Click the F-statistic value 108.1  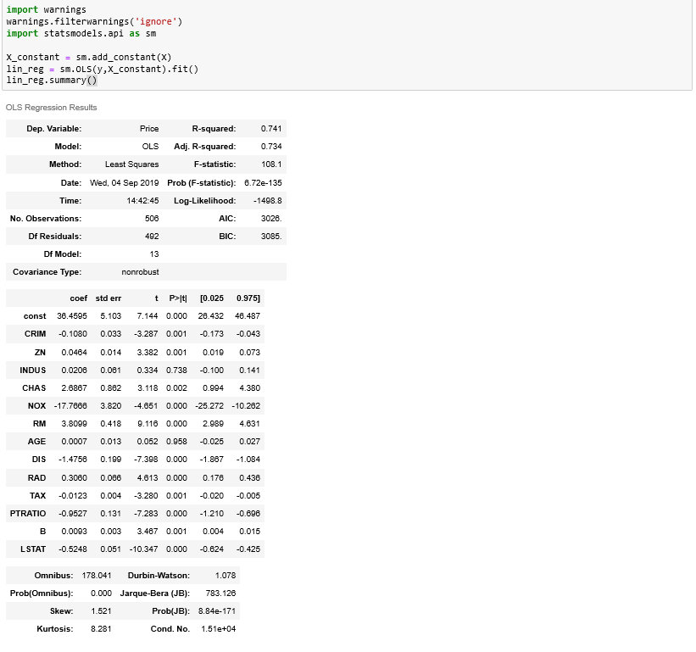tap(271, 164)
